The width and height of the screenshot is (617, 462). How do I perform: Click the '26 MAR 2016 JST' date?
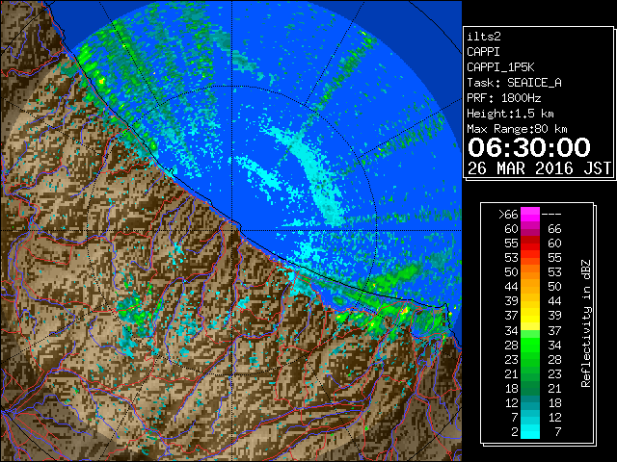click(540, 168)
